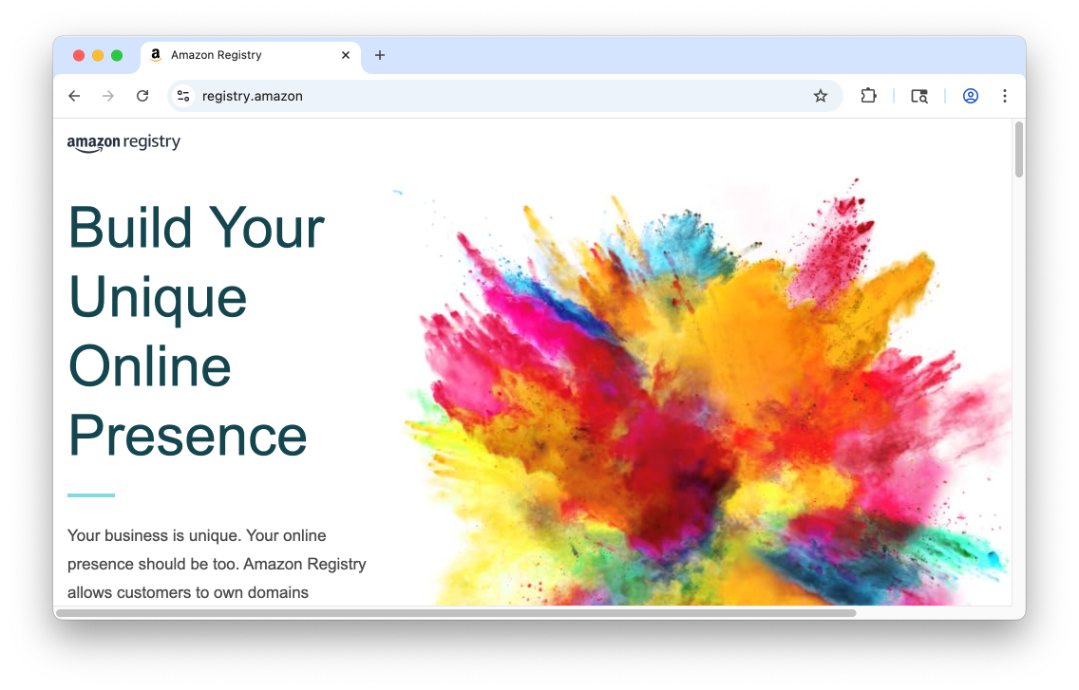Open a new tab with the plus button
The image size is (1079, 690).
click(380, 55)
